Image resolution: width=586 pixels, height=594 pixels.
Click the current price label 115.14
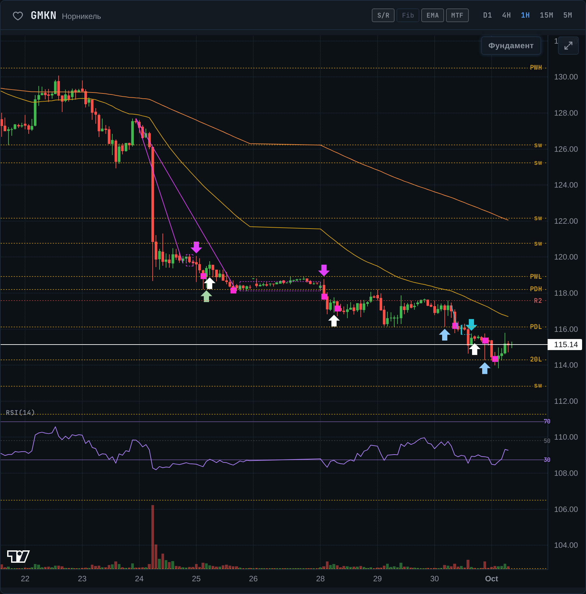click(x=565, y=345)
